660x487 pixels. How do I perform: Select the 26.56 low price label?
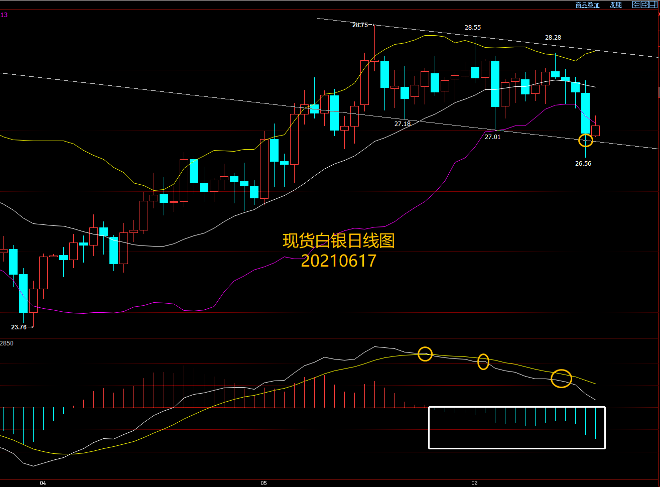(x=583, y=164)
